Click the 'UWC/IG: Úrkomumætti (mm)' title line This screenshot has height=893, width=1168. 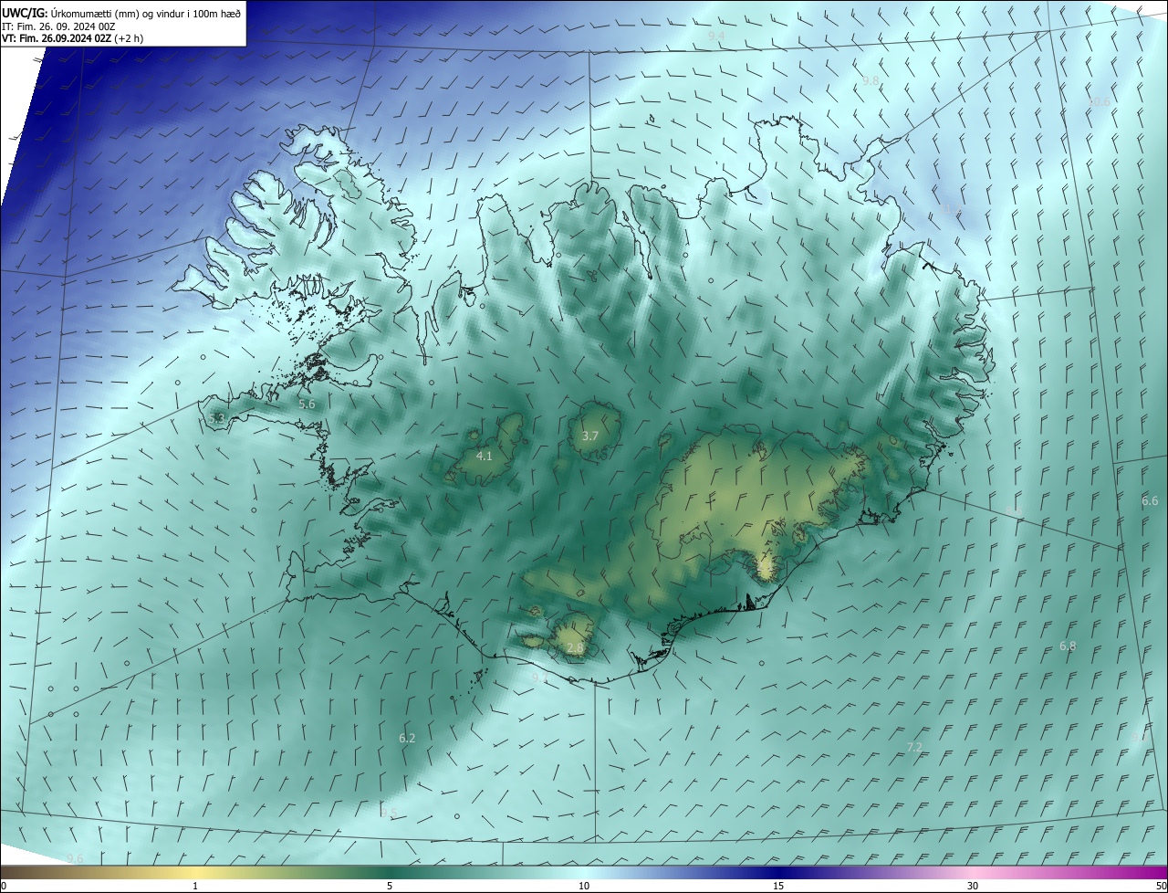click(x=121, y=13)
